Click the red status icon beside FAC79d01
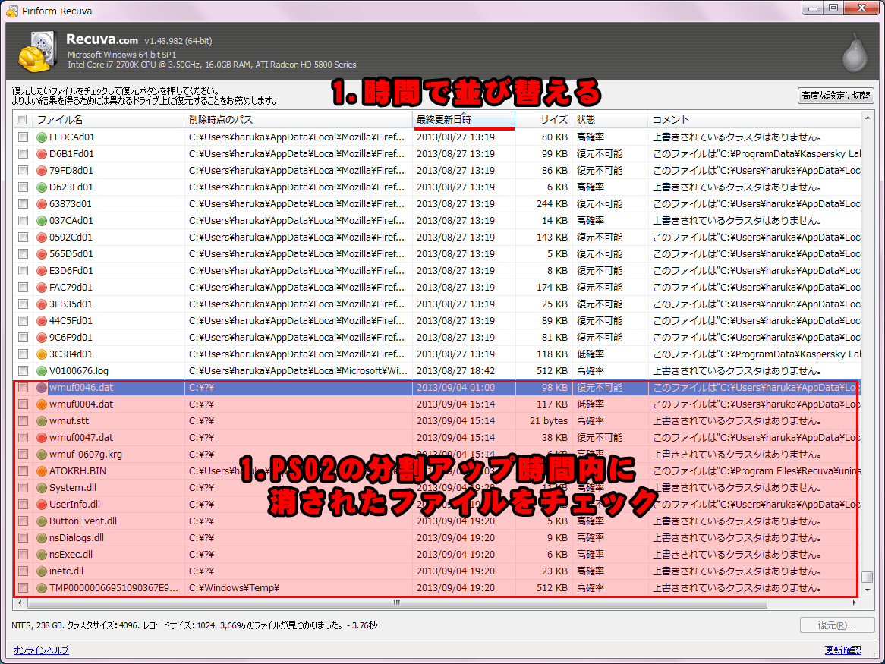Image resolution: width=885 pixels, height=664 pixels. (x=41, y=287)
